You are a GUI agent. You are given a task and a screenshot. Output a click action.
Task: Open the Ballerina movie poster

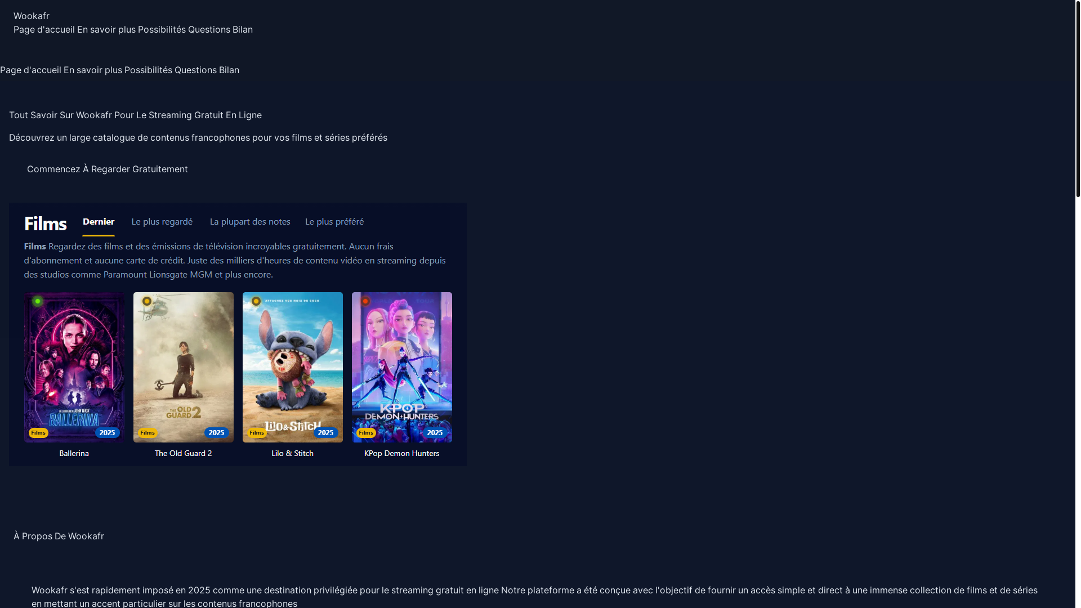pos(74,367)
